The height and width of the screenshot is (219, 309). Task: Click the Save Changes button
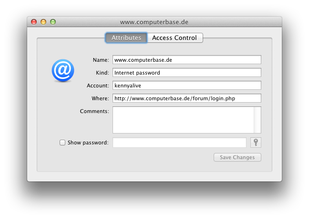tap(237, 157)
